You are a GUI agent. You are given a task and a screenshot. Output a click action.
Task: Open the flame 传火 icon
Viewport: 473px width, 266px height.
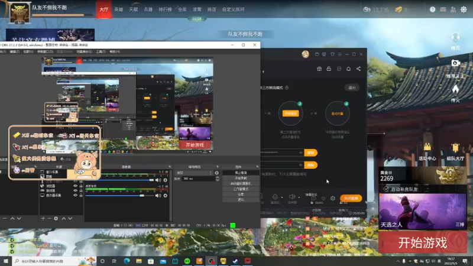(455, 89)
